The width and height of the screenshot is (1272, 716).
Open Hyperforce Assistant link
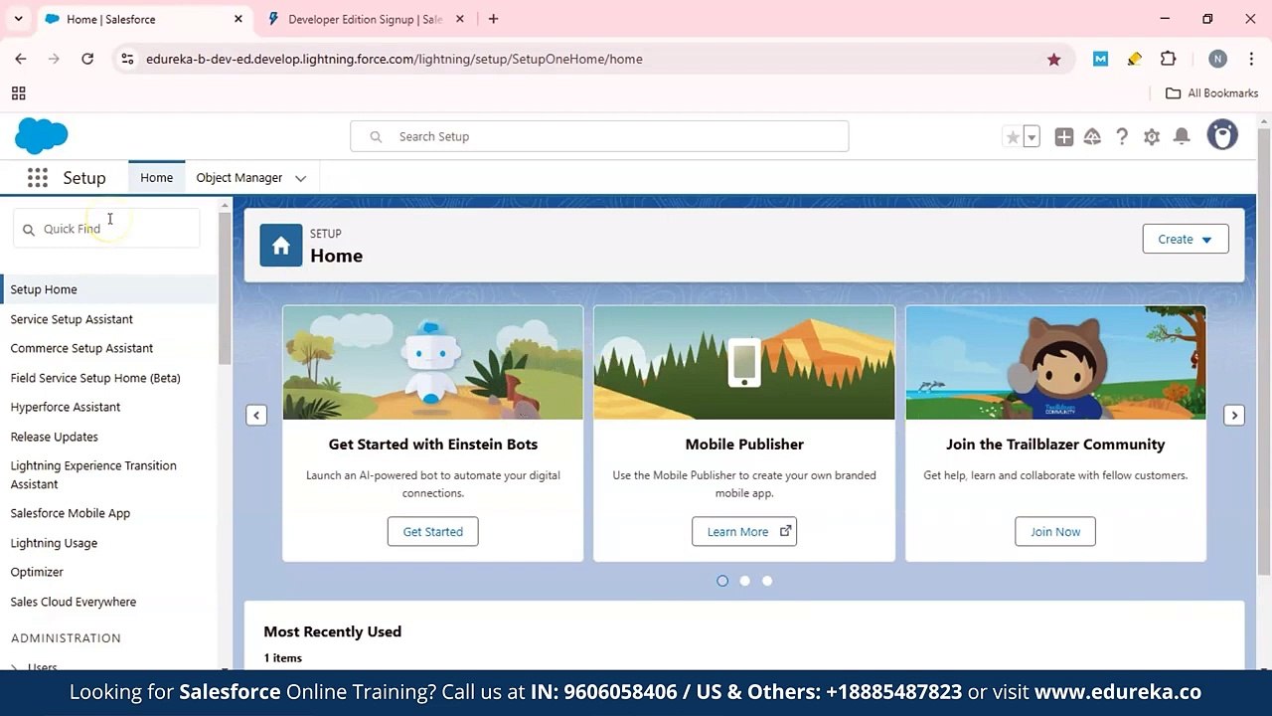tap(66, 407)
